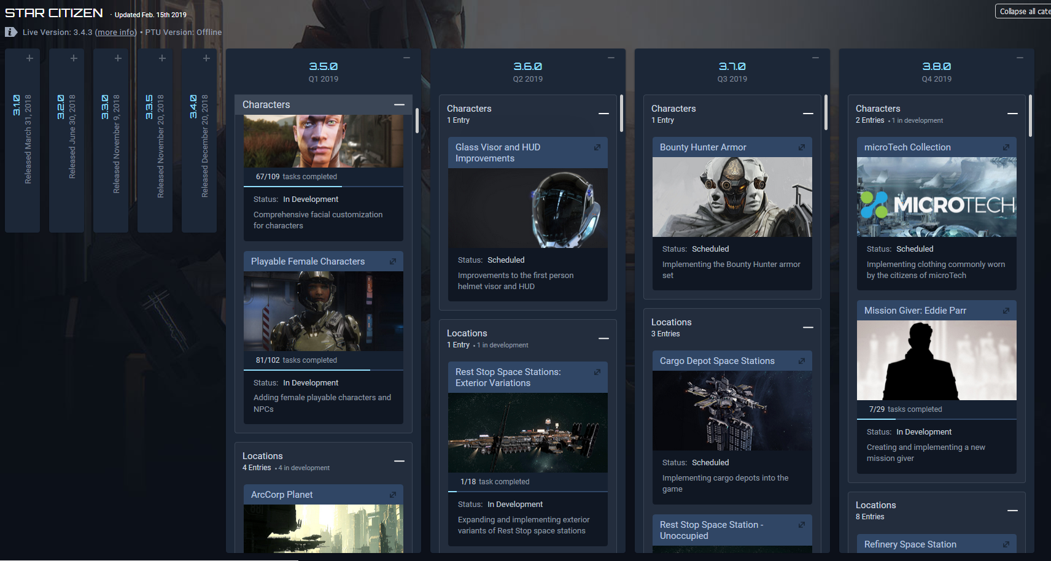
Task: Open Glass Visor and HUD popout icon
Action: (x=597, y=147)
